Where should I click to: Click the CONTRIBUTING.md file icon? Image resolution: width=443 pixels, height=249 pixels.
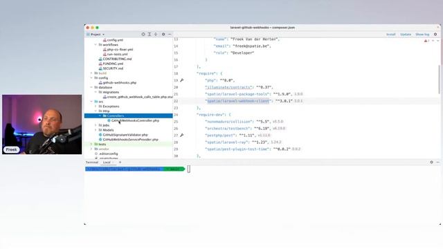100,59
